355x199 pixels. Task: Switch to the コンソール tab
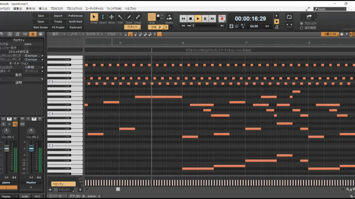pos(55,196)
